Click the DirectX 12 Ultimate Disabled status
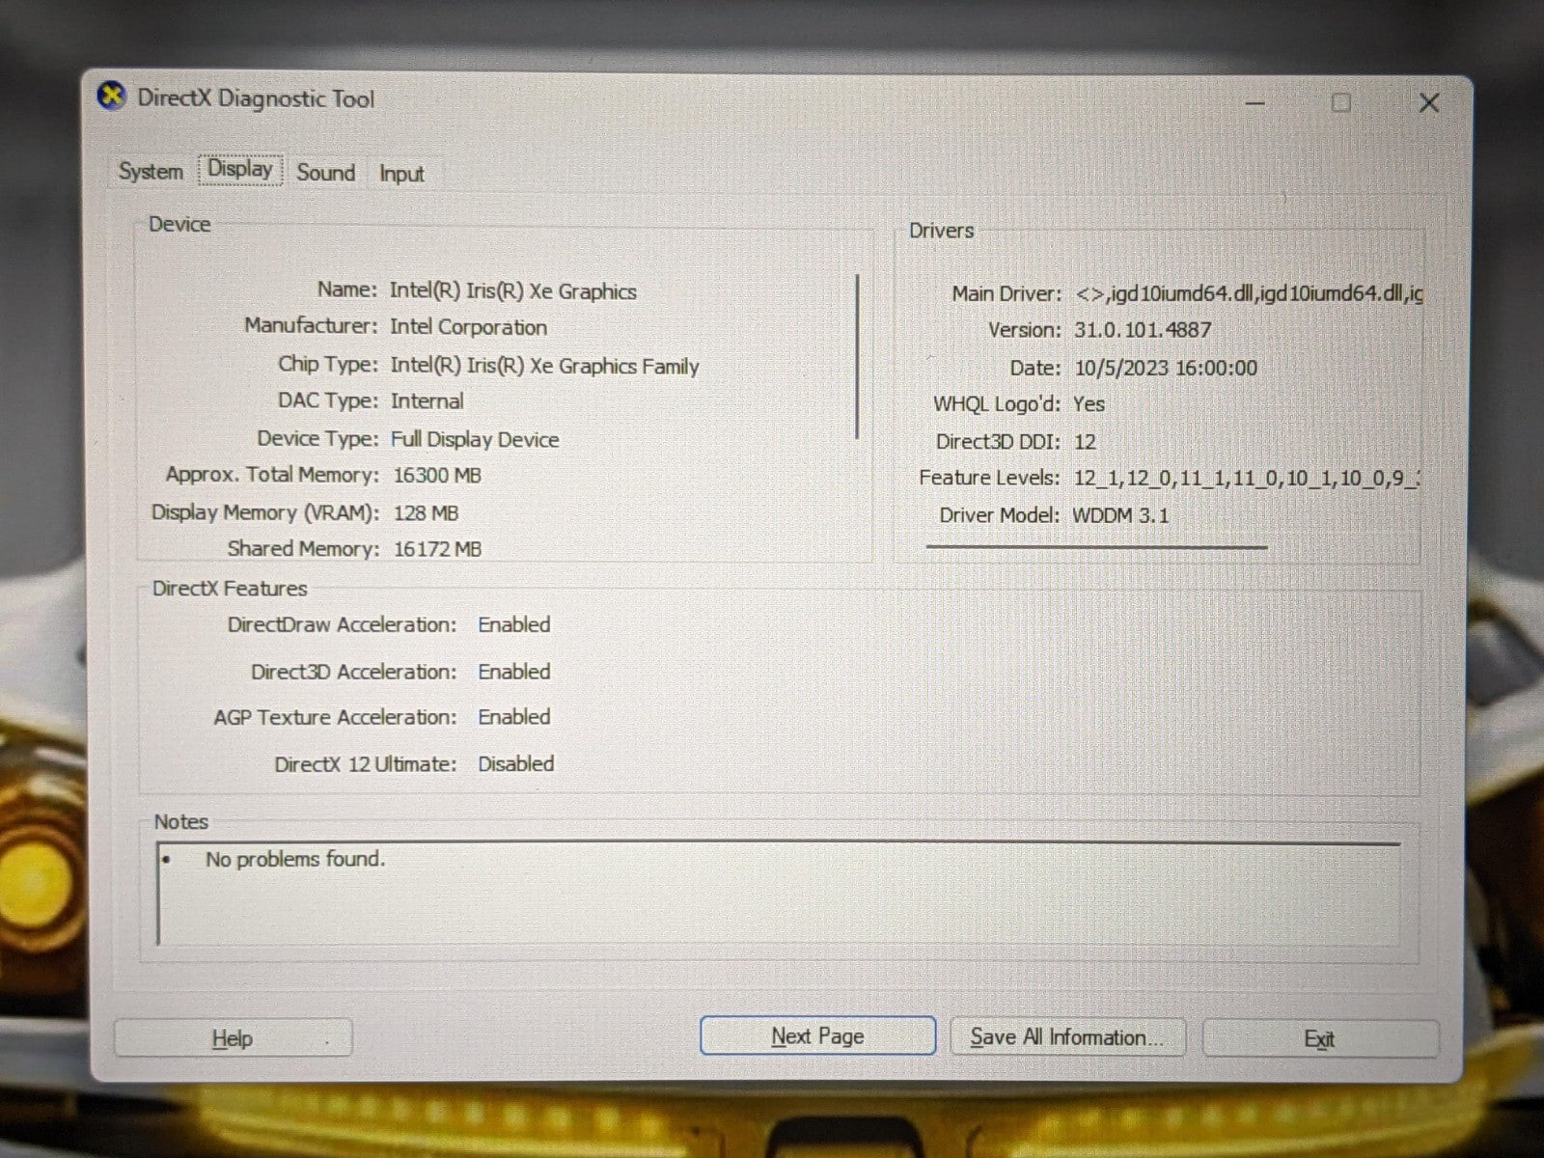 click(x=516, y=764)
